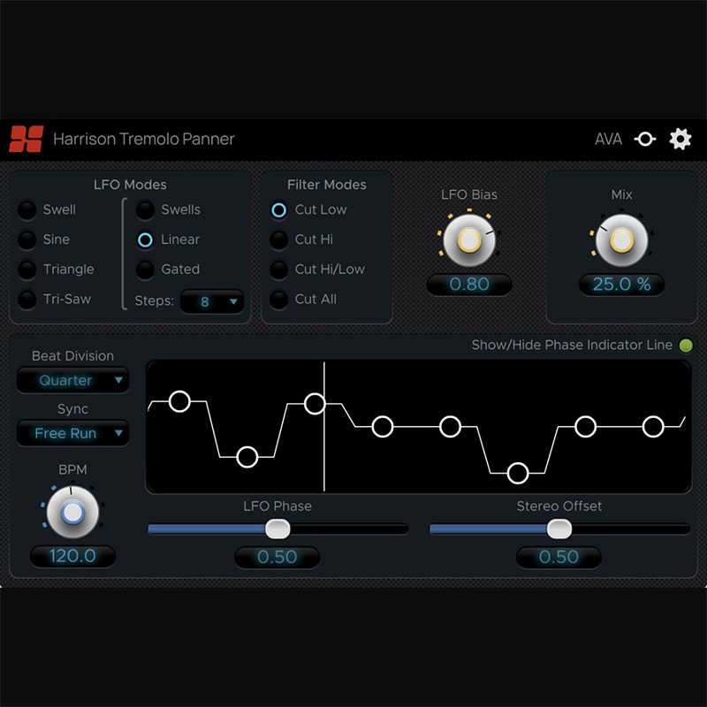Select Cut Hi filter mode
707x707 pixels.
(278, 239)
